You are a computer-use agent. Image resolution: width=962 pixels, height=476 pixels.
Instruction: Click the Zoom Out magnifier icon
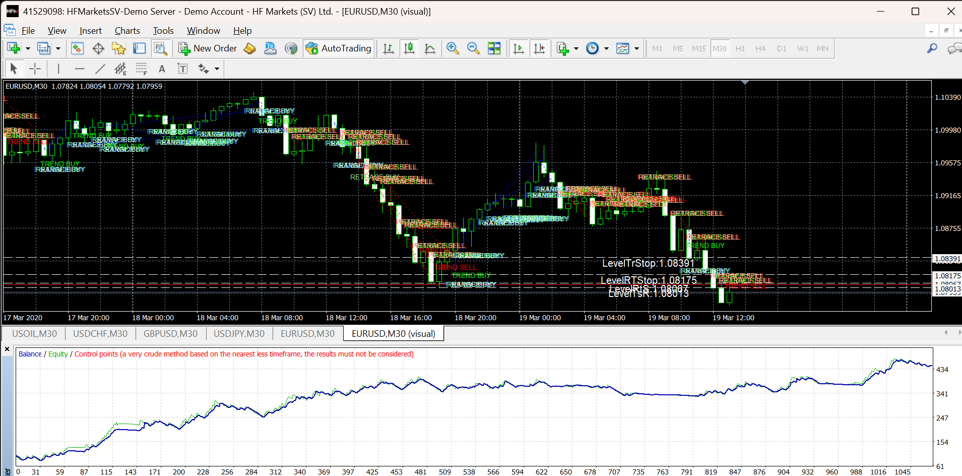pos(473,48)
